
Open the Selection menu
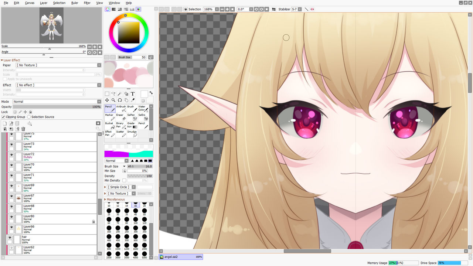(59, 3)
